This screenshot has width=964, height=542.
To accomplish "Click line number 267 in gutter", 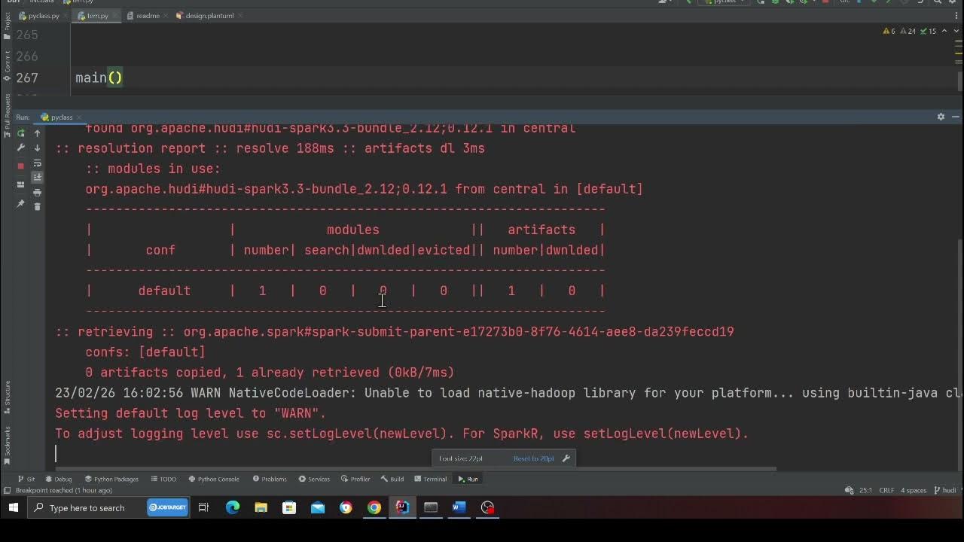I will [27, 78].
